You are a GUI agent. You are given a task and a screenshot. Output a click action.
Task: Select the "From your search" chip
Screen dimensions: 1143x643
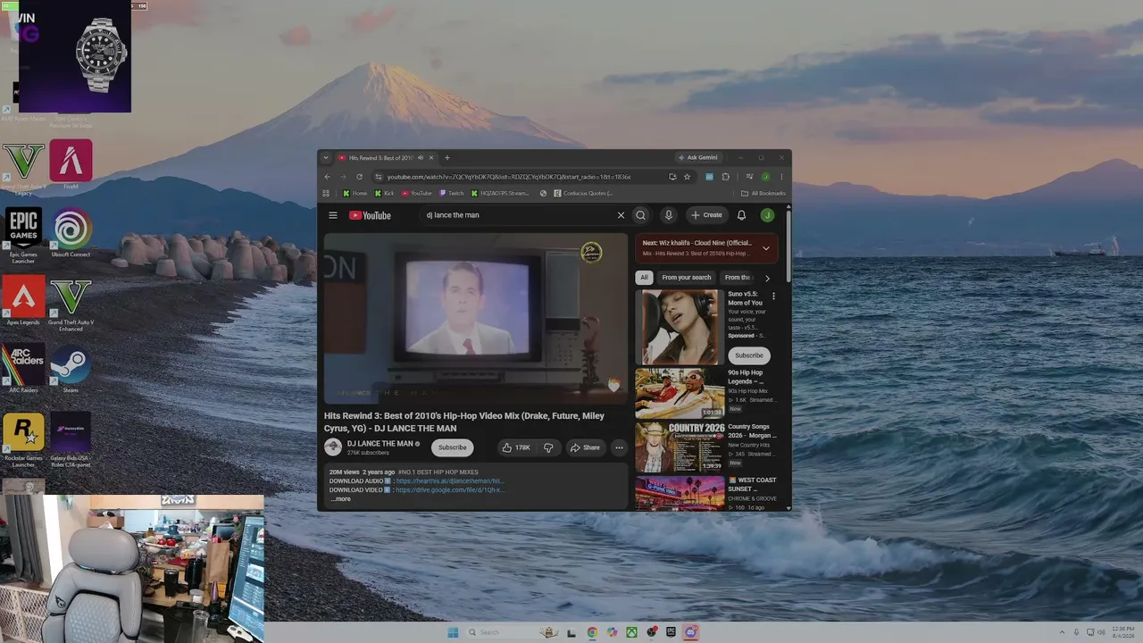[x=687, y=278]
